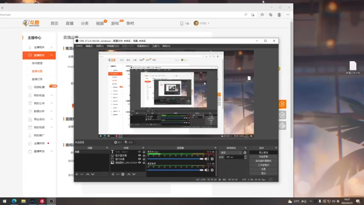Move scene down in Scenes panel

(x=93, y=174)
